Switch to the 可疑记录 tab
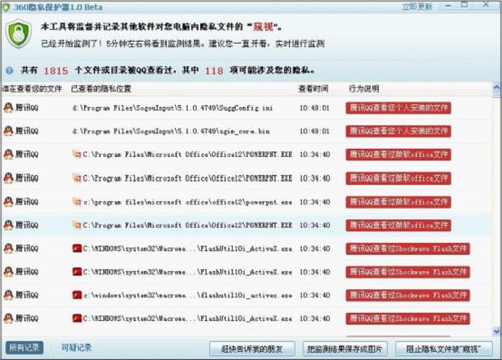 tap(76, 348)
